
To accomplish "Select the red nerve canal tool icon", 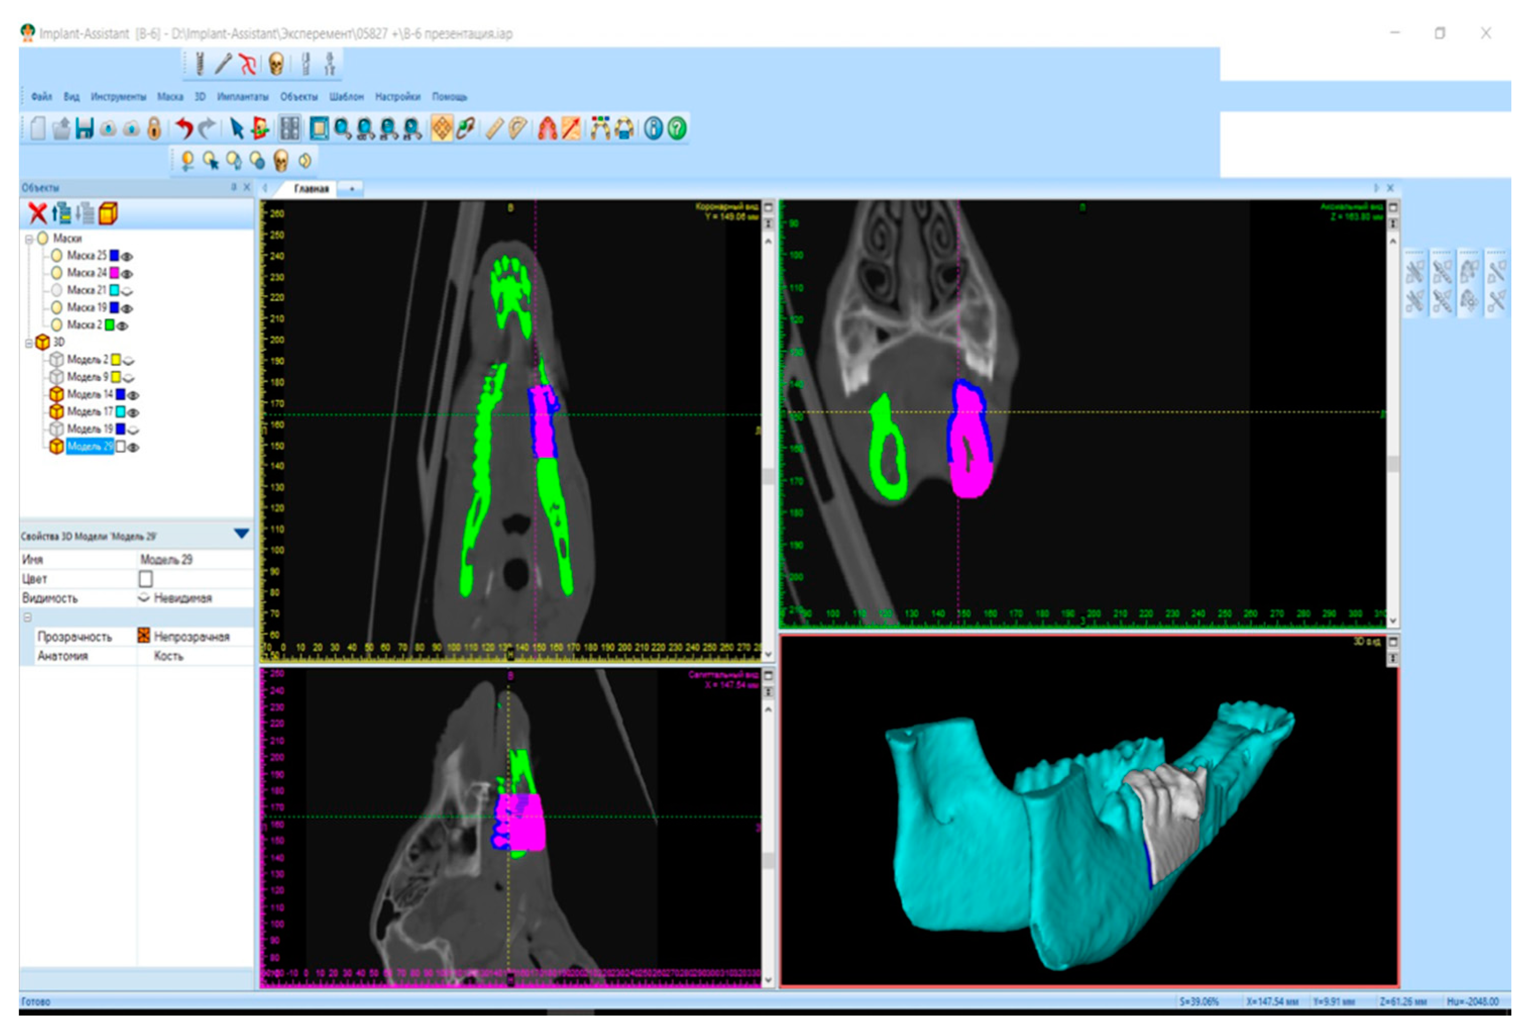I will pos(247,65).
